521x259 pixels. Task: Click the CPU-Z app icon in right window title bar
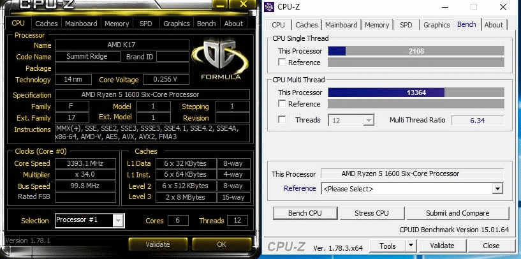coord(269,6)
